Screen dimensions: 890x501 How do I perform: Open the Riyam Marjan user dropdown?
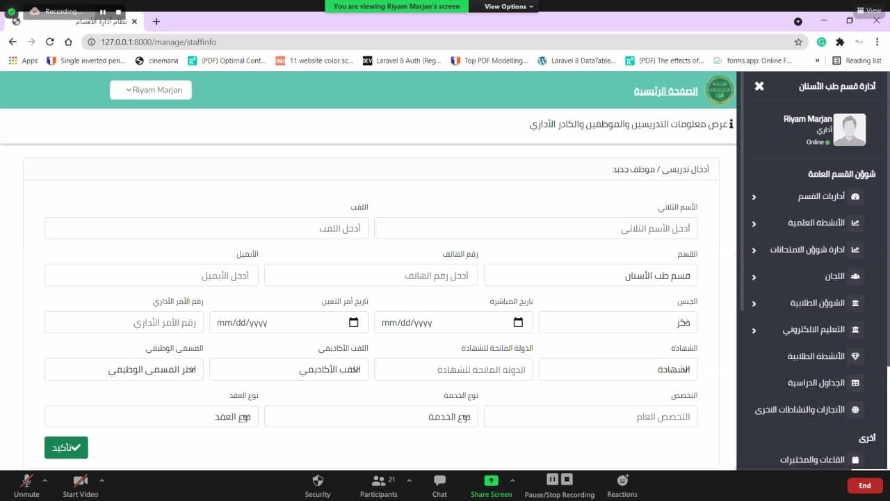151,90
